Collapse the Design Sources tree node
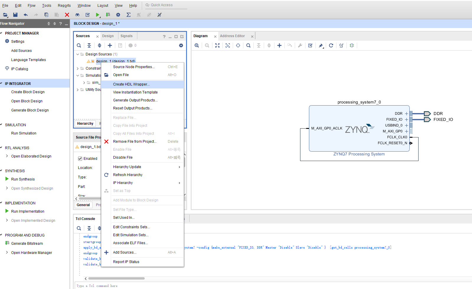The height and width of the screenshot is (289, 472). (78, 54)
